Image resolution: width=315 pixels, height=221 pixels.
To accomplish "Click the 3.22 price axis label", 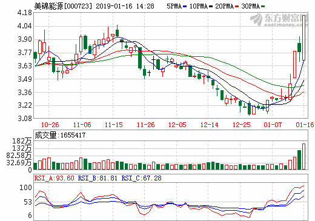I will pos(25,105).
